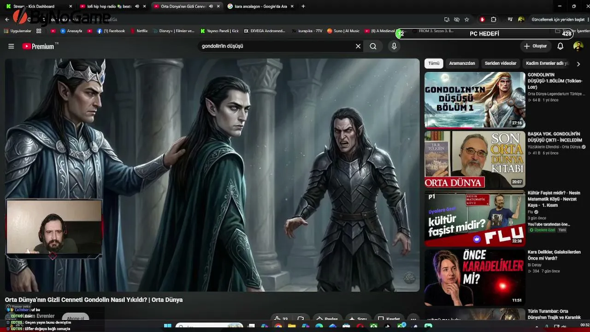590x332 pixels.
Task: Open a new browser tab
Action: (x=303, y=6)
